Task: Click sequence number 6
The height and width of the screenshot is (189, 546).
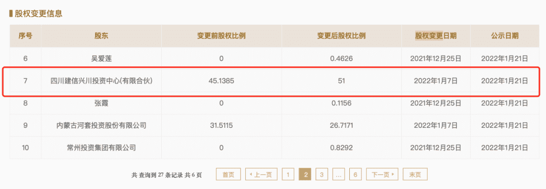Action: [x=25, y=59]
